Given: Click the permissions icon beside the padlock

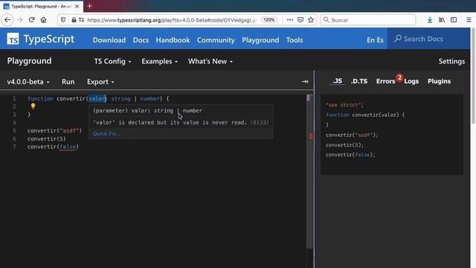Looking at the screenshot, I should pyautogui.click(x=81, y=20).
